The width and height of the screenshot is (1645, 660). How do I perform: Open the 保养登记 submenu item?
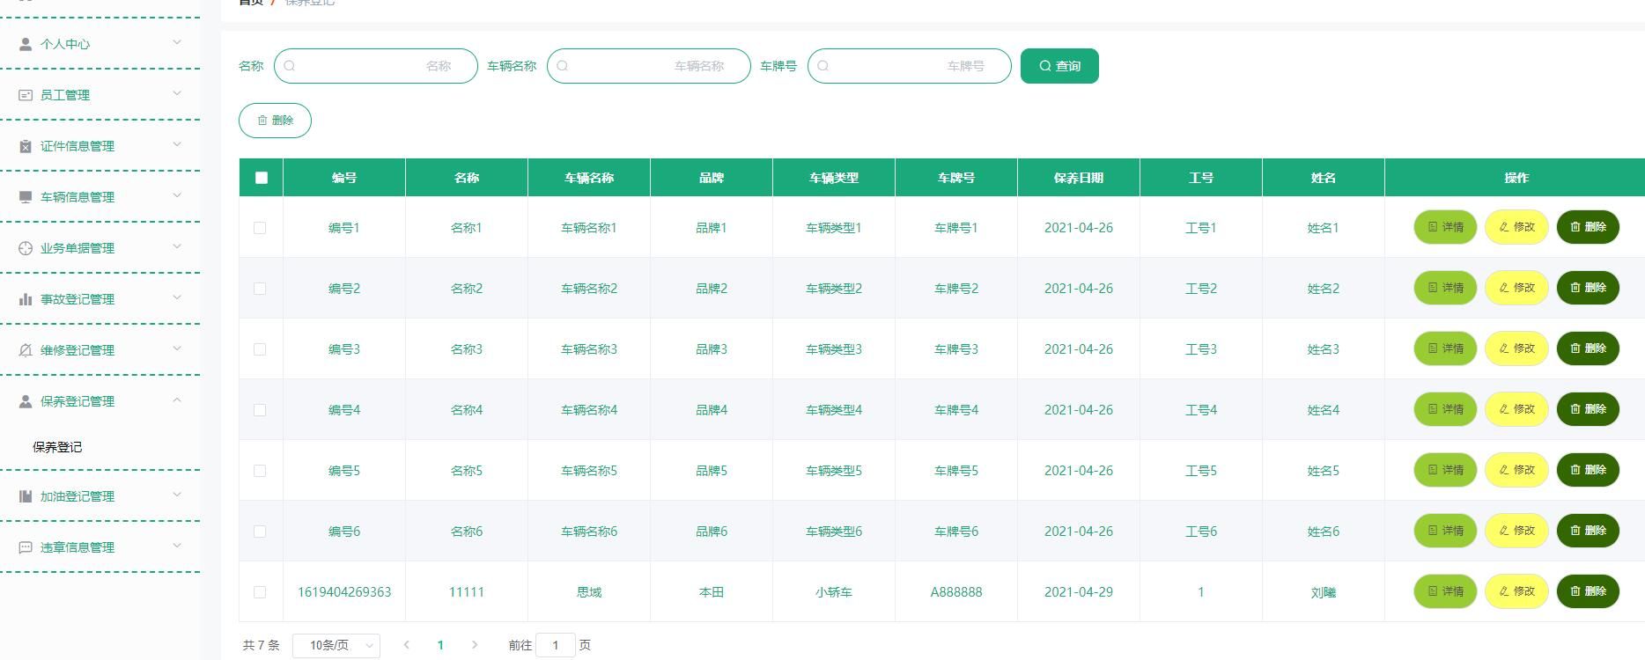point(57,447)
